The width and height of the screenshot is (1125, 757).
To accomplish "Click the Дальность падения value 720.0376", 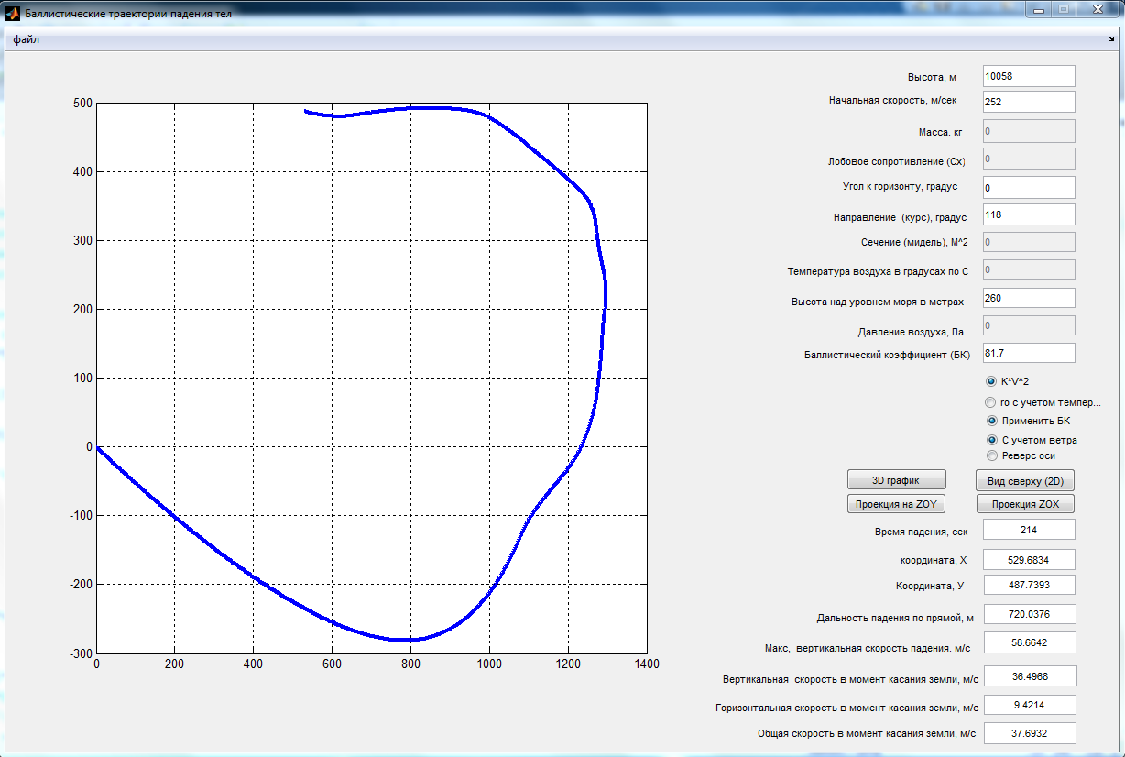I will [1028, 615].
